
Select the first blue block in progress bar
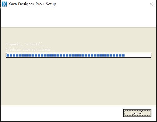point(8,55)
